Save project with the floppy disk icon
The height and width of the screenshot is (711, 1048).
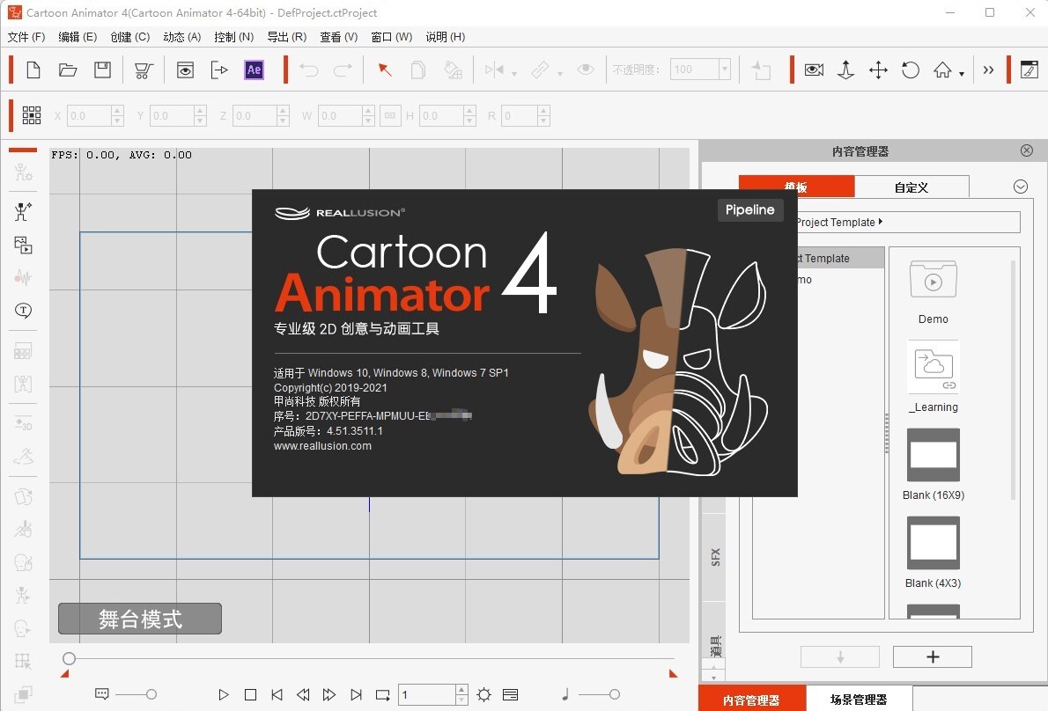(102, 70)
